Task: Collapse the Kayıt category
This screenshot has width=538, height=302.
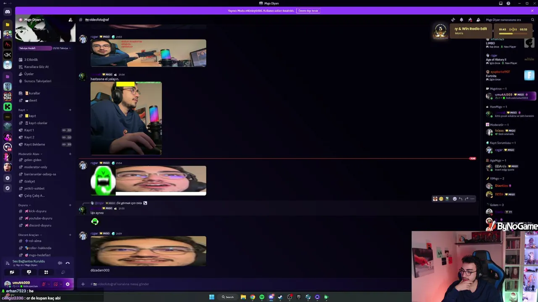Action: 23,110
